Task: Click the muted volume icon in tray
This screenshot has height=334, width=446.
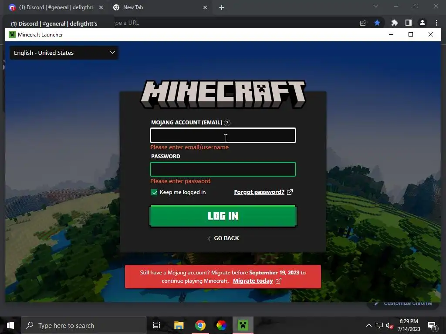Action: click(x=389, y=325)
